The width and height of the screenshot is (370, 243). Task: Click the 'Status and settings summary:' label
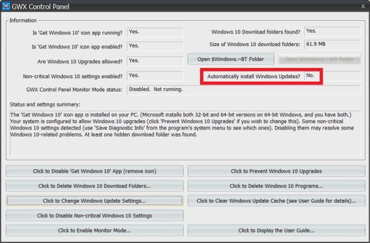[x=45, y=104]
